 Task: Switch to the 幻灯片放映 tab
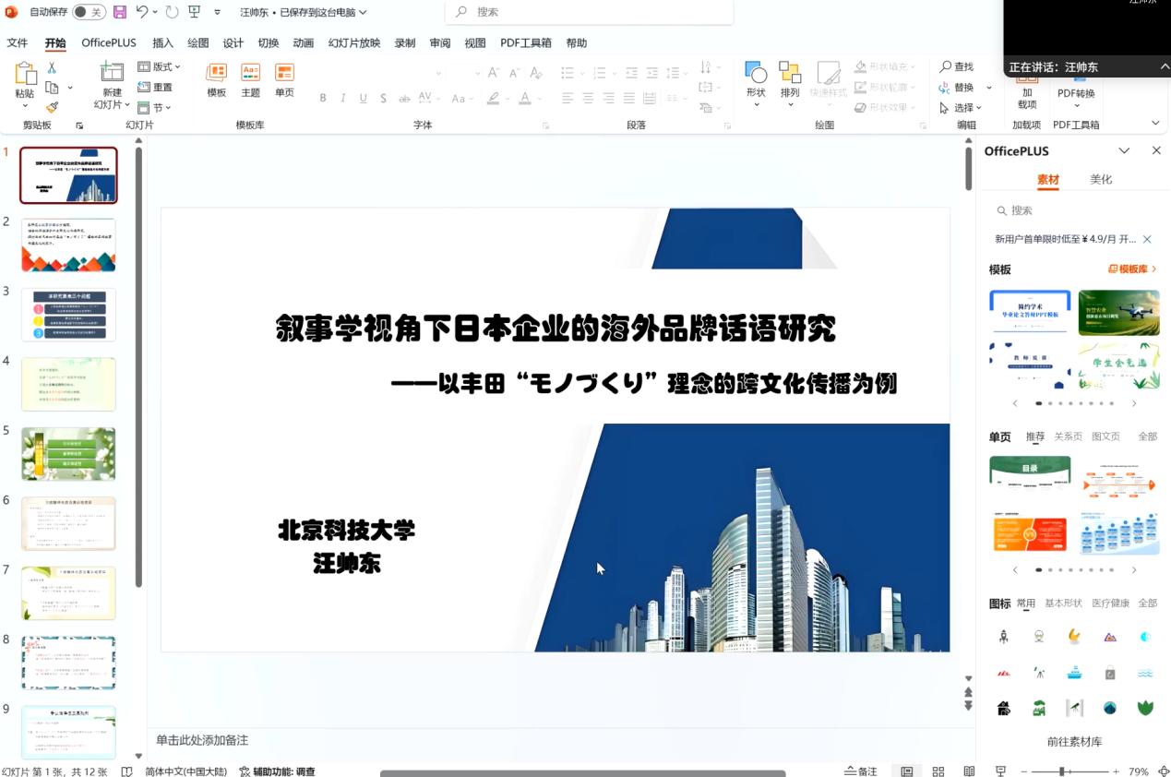[x=354, y=43]
